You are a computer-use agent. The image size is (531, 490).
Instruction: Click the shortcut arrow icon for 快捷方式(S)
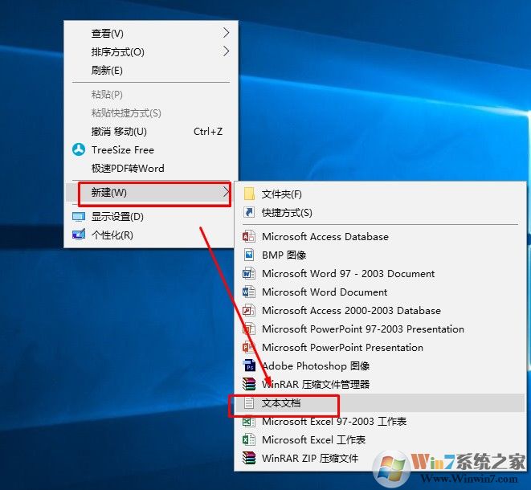pyautogui.click(x=249, y=212)
